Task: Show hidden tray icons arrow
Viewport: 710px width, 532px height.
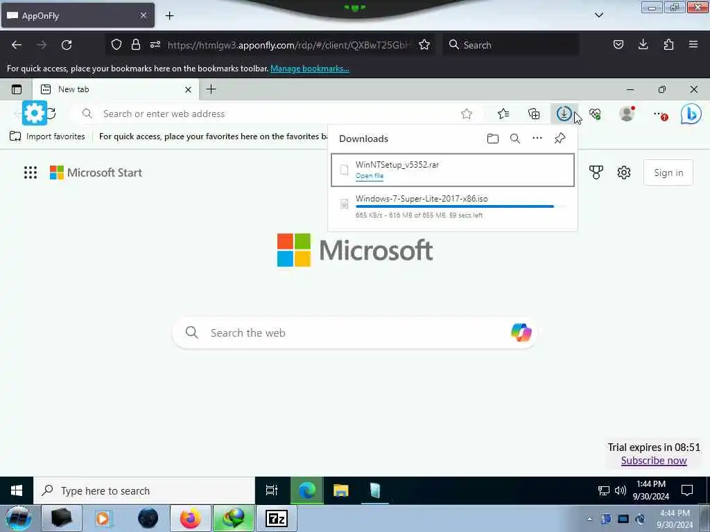Action: point(589,519)
